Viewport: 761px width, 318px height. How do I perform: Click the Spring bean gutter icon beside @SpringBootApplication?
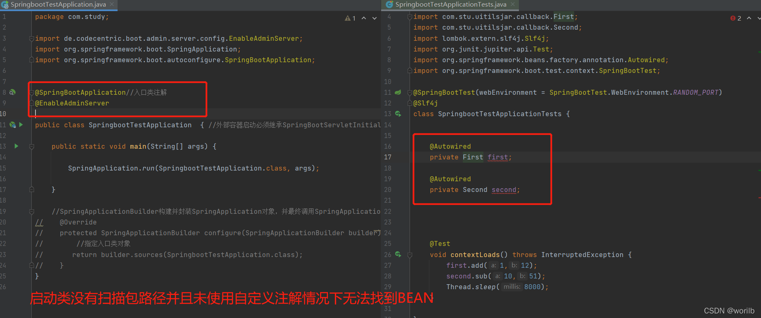tap(12, 92)
